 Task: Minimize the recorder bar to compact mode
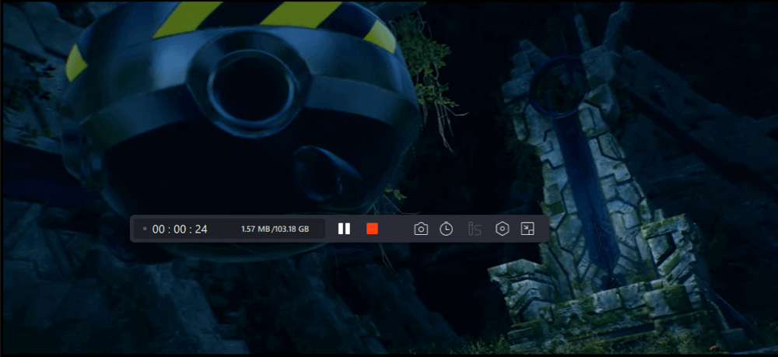[x=528, y=229]
